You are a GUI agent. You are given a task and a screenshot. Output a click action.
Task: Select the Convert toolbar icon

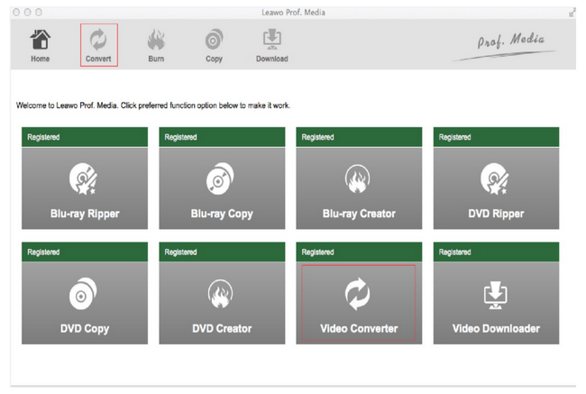pyautogui.click(x=98, y=45)
